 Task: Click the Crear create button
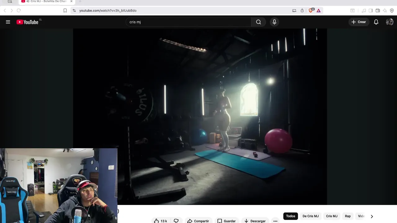point(359,22)
